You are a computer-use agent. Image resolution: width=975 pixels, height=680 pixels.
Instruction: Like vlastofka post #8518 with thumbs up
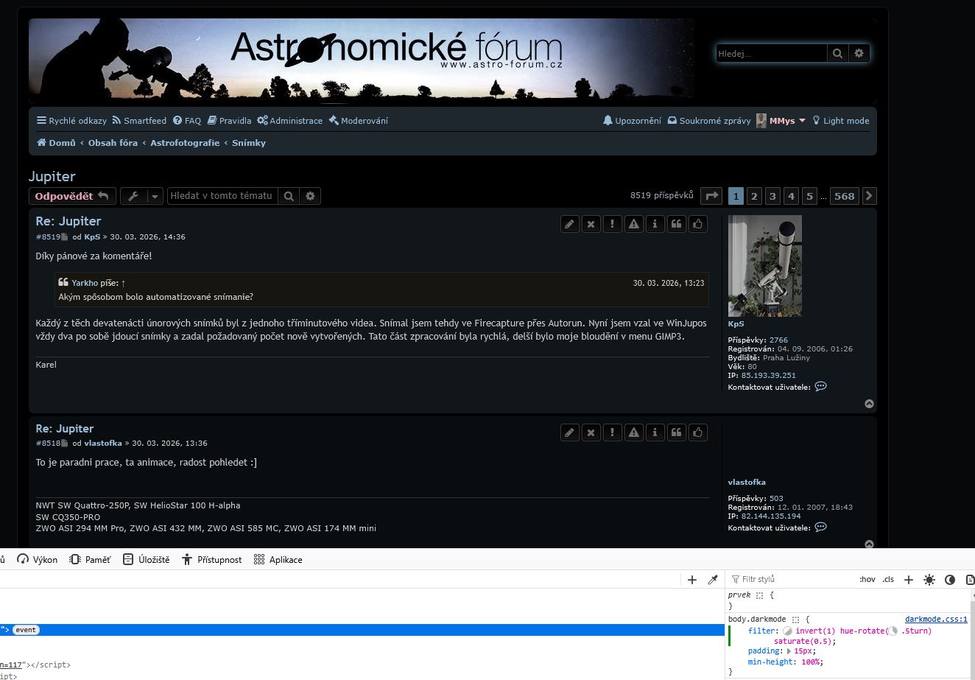[x=698, y=432]
